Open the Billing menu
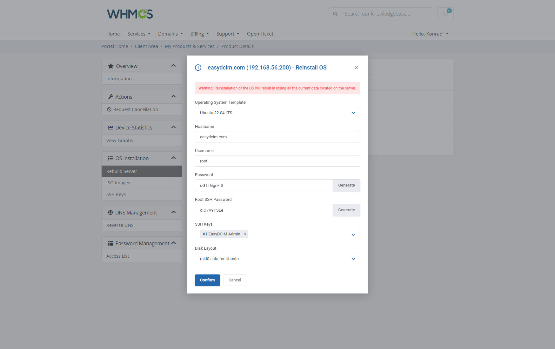Viewport: 555px width, 349px height. (x=200, y=34)
